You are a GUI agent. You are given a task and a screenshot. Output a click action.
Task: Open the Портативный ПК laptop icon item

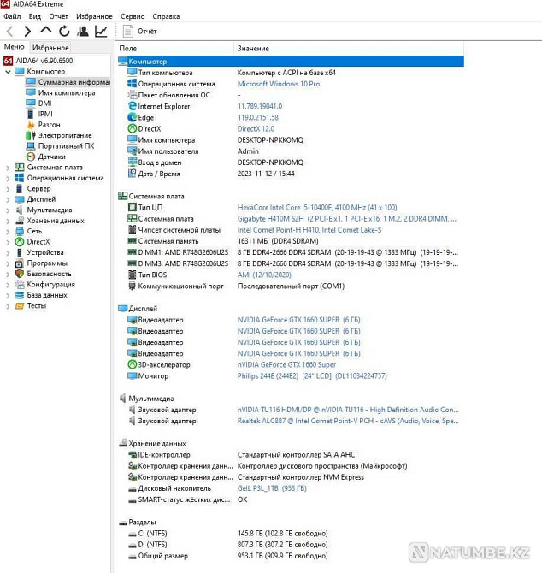31,145
